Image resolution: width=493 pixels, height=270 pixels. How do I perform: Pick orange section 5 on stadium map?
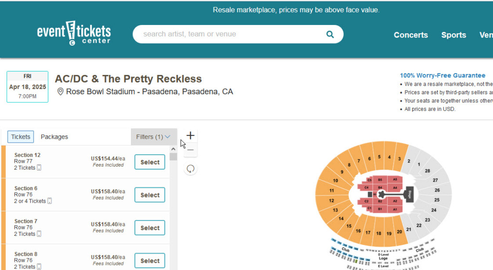[380, 157]
